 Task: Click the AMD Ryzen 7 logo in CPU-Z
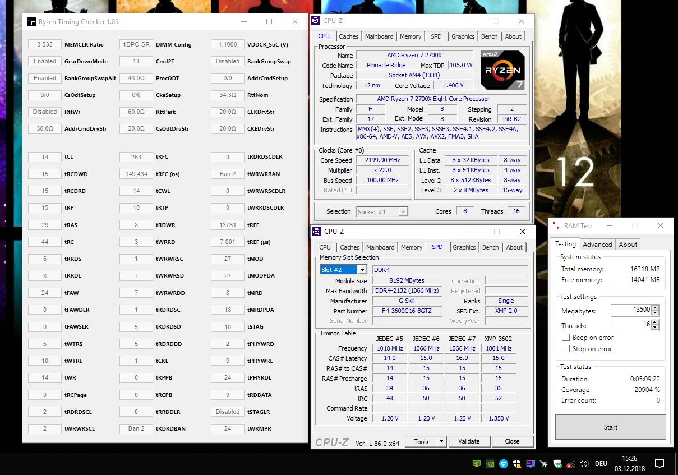tap(502, 70)
